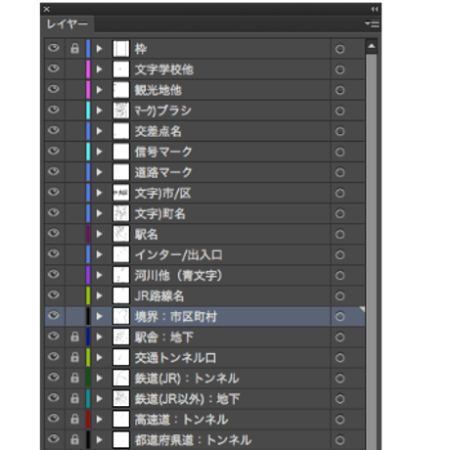Click target circle of 交差点名 layer
Viewport: 450px width, 450px height.
tap(339, 131)
